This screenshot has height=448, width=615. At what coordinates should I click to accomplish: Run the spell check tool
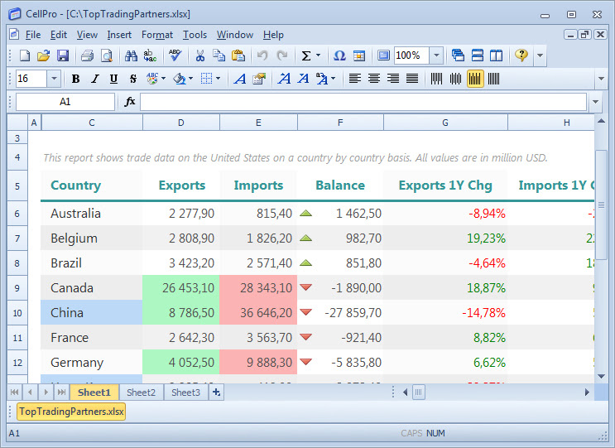(x=175, y=55)
